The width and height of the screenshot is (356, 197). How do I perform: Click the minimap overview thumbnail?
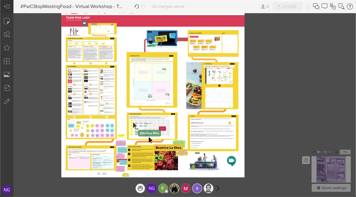pos(331,169)
